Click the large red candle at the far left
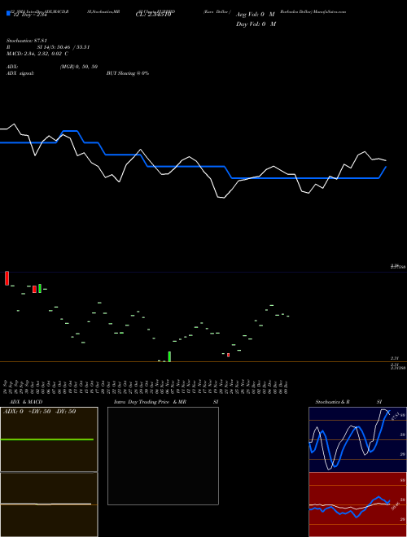Viewport: 407px width, 537px height. tap(7, 278)
